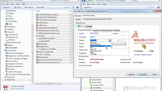162x91 pixels.
Task: Pick Material <not specified> option
Action: (100, 46)
